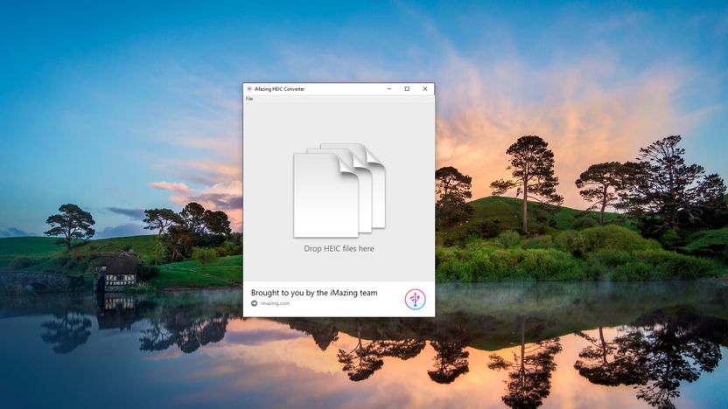
Task: Click the stacked documents drop zone icon
Action: (339, 191)
